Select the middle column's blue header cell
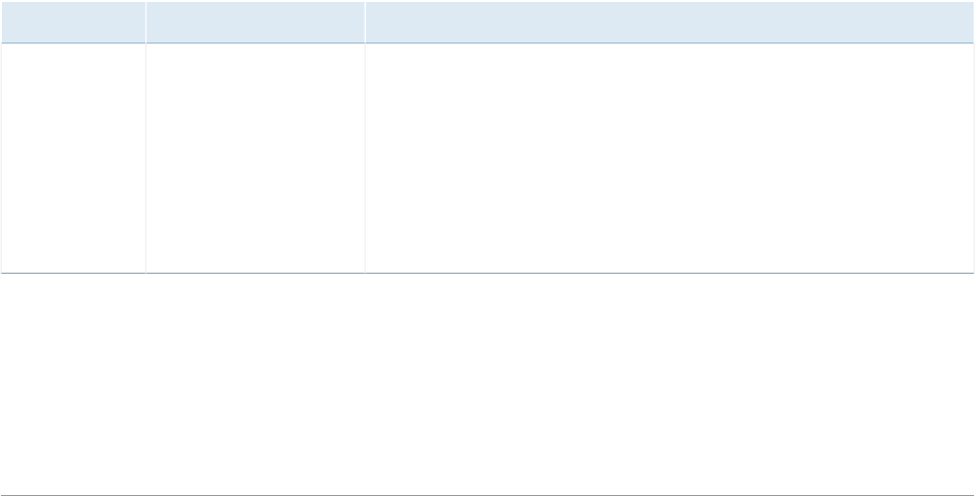 pyautogui.click(x=255, y=22)
